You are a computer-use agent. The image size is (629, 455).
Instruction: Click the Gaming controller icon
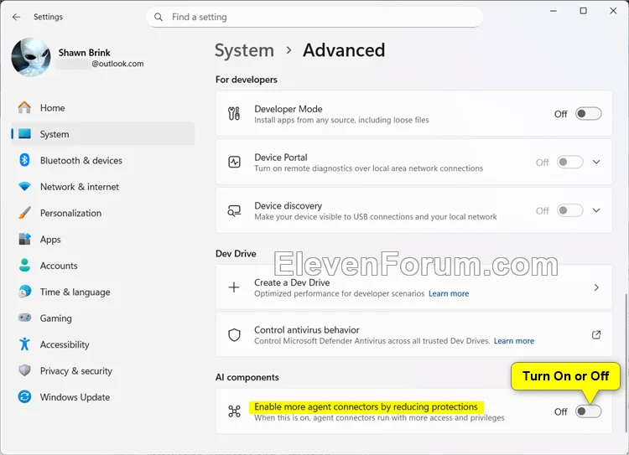[x=24, y=318]
